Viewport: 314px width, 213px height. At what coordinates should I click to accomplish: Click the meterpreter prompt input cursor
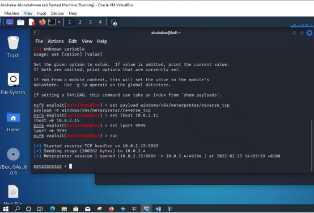[x=70, y=166]
